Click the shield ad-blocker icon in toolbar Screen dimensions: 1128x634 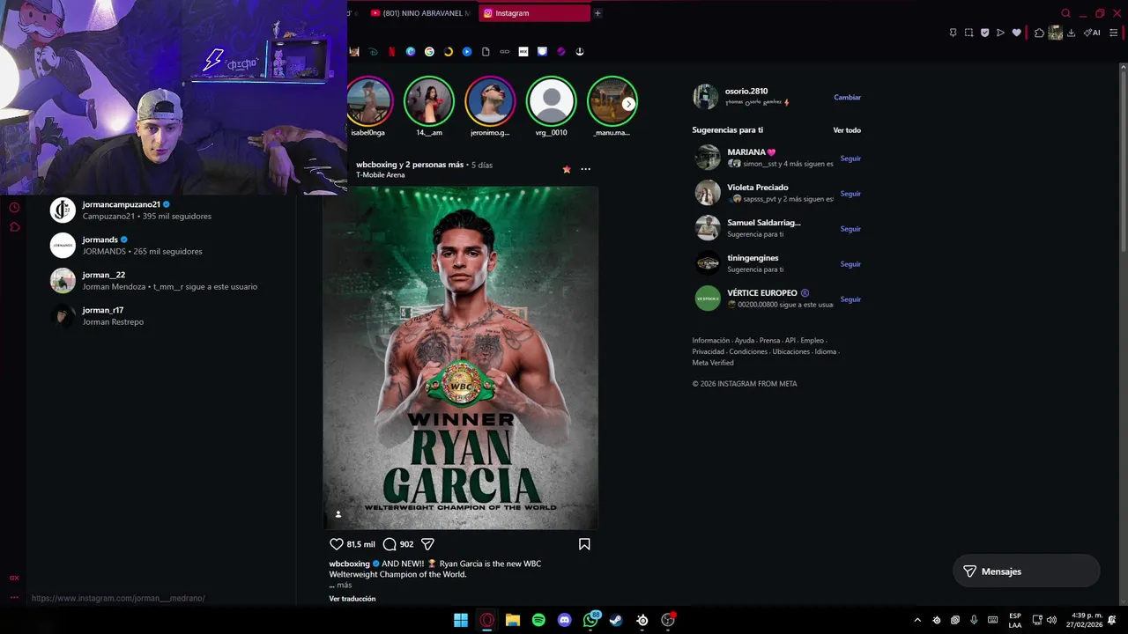point(984,33)
